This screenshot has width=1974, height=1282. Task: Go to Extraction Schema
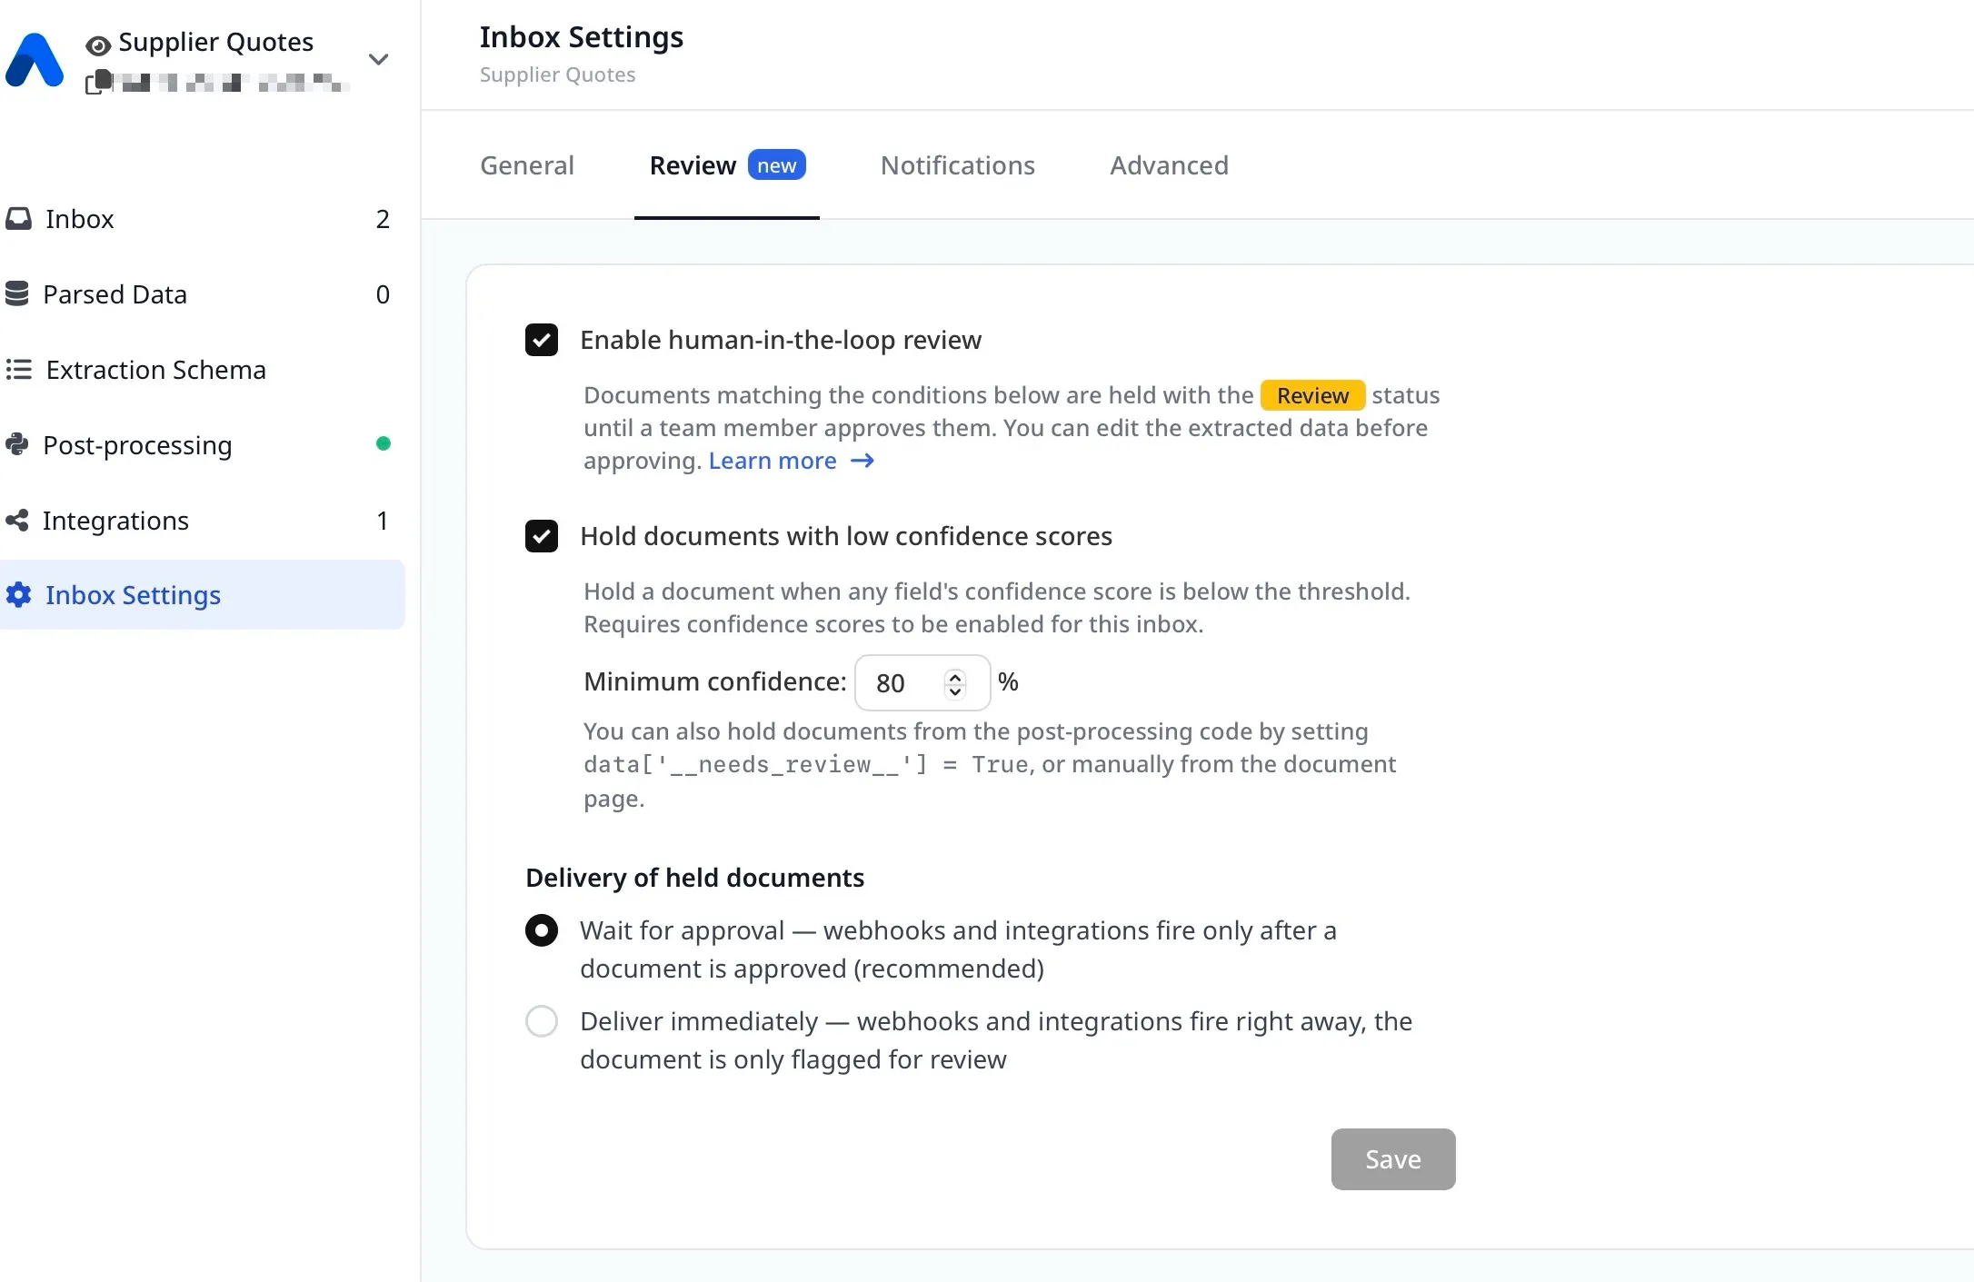pyautogui.click(x=202, y=370)
